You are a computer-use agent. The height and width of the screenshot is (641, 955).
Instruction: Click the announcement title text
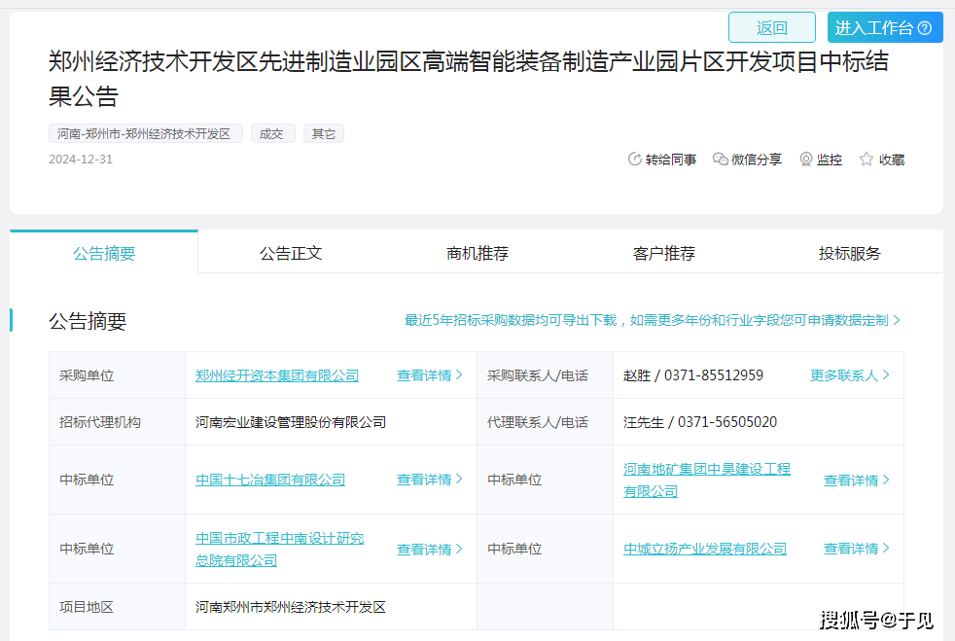click(469, 79)
